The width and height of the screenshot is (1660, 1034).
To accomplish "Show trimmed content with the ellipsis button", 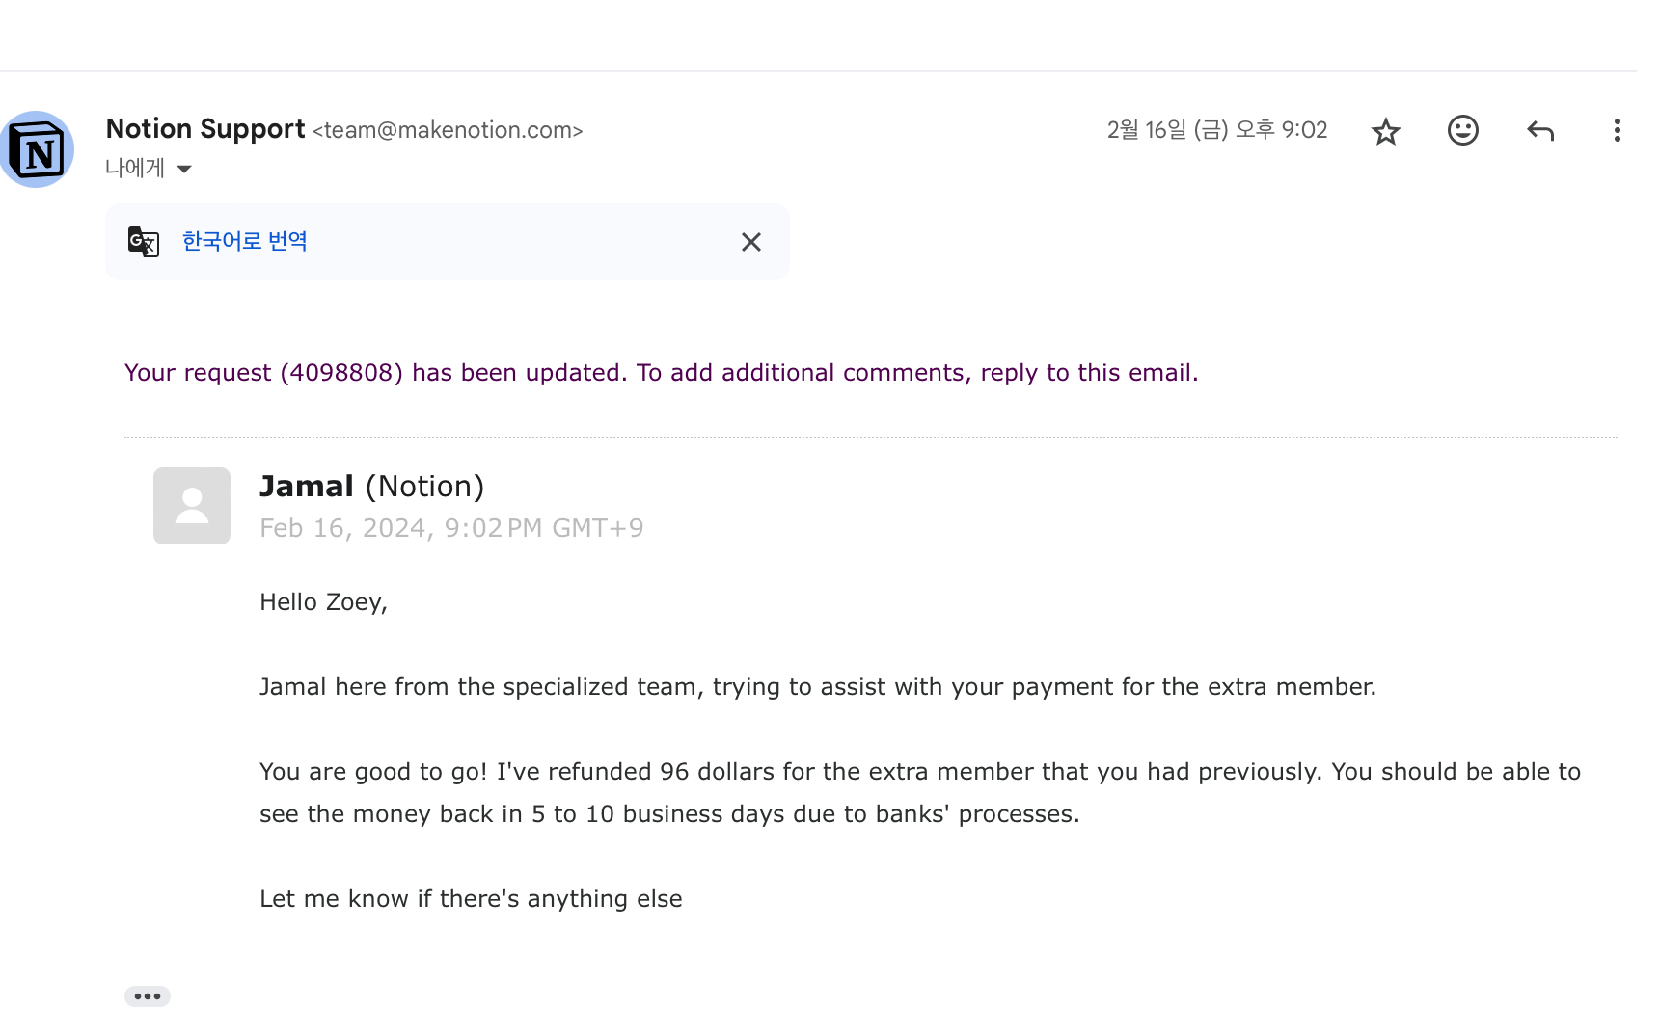I will coord(148,995).
